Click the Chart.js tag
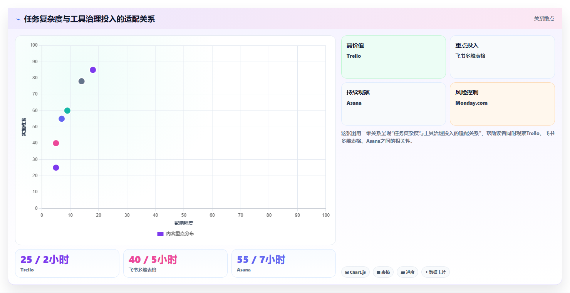Screen dimensions: 570x293 coord(355,272)
